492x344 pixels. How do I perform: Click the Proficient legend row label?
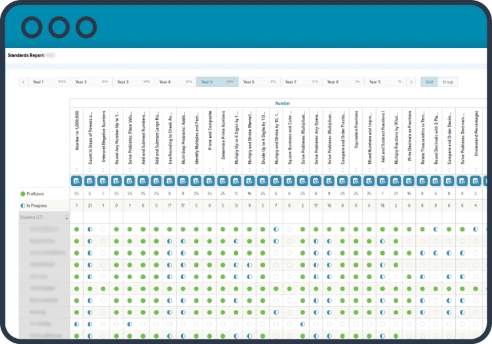click(37, 194)
